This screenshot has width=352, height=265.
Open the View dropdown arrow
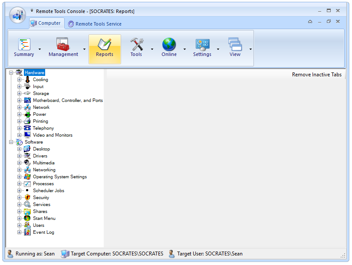250,49
